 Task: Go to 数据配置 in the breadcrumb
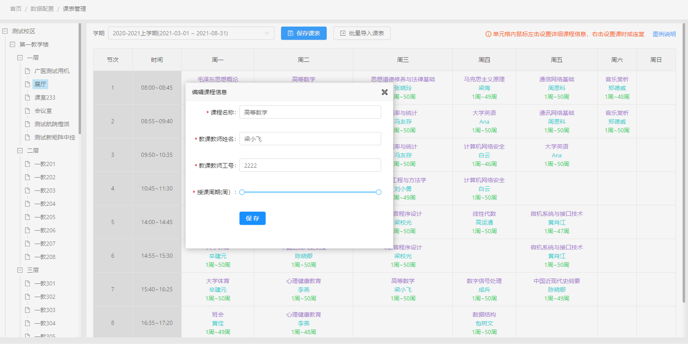pos(42,9)
